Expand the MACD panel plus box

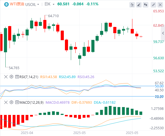17,102
